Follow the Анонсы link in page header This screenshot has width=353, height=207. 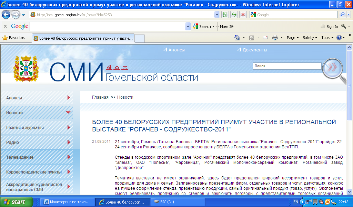(x=176, y=50)
